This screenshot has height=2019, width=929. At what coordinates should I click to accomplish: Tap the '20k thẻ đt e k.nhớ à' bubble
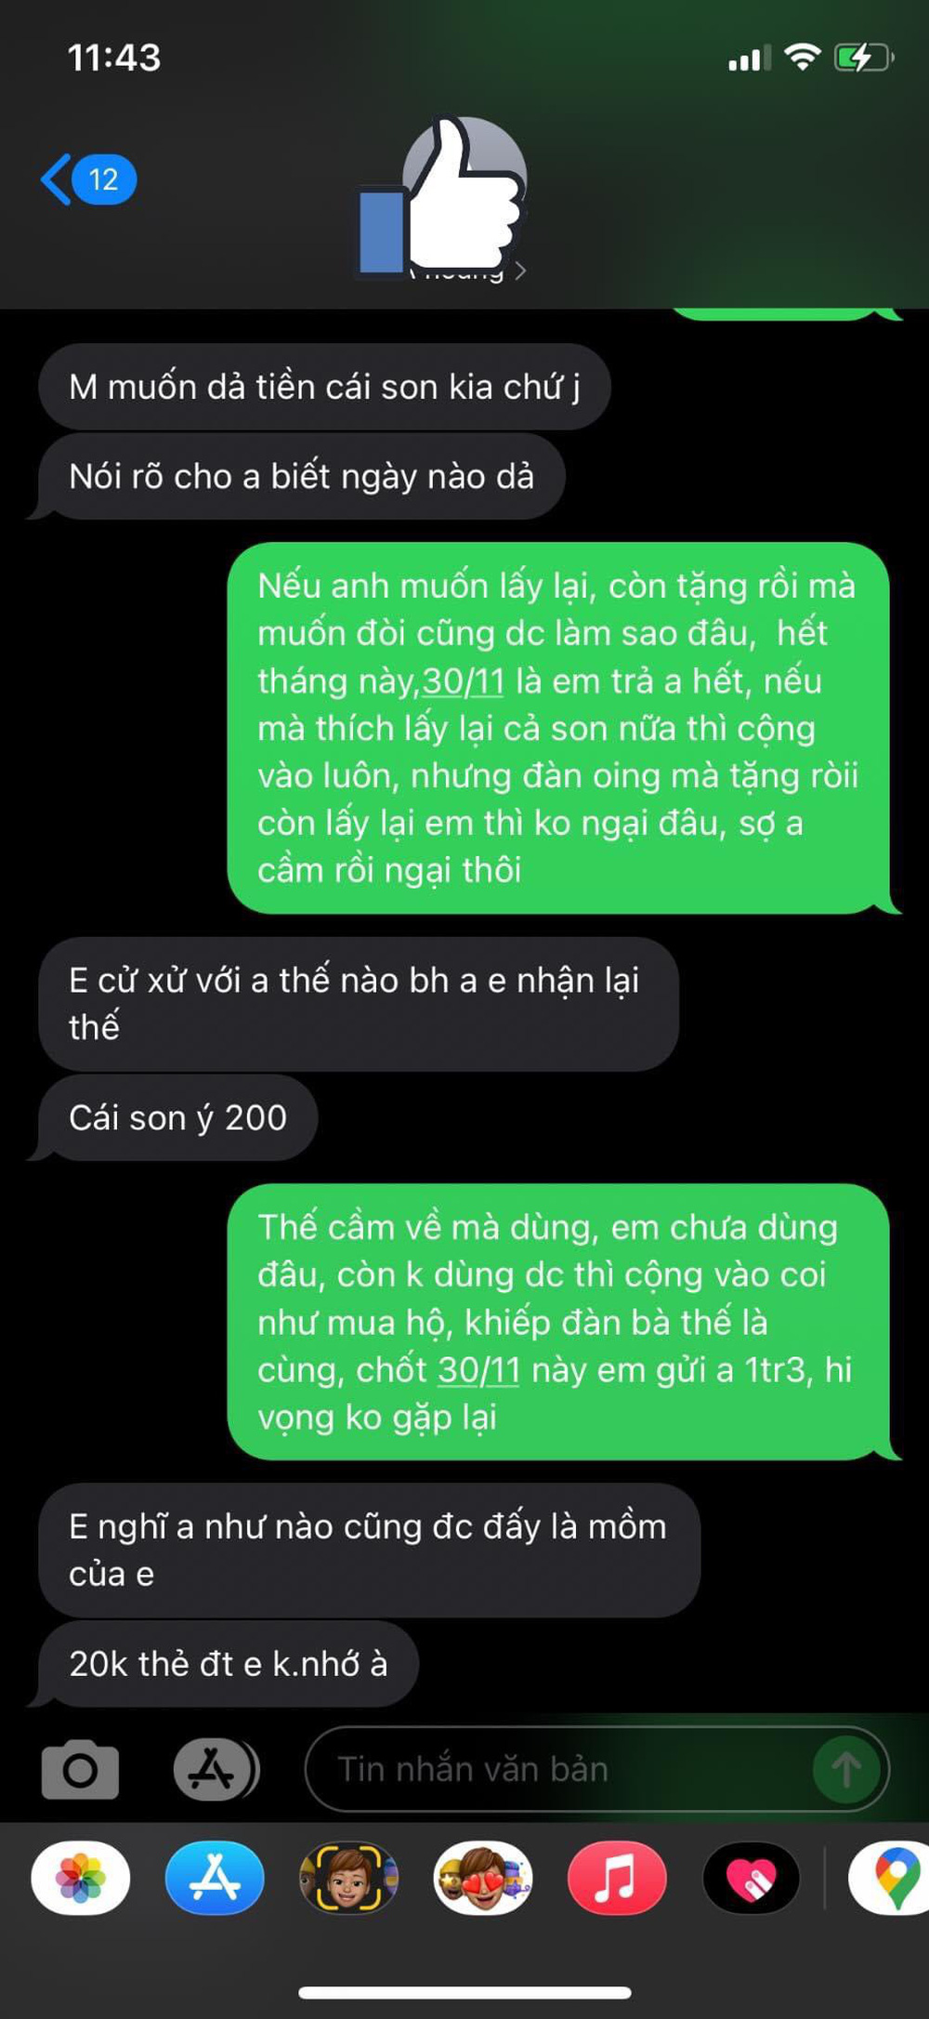(x=228, y=1664)
